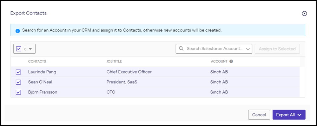Click the ACCOUNT column header
The height and width of the screenshot is (126, 317).
click(219, 61)
